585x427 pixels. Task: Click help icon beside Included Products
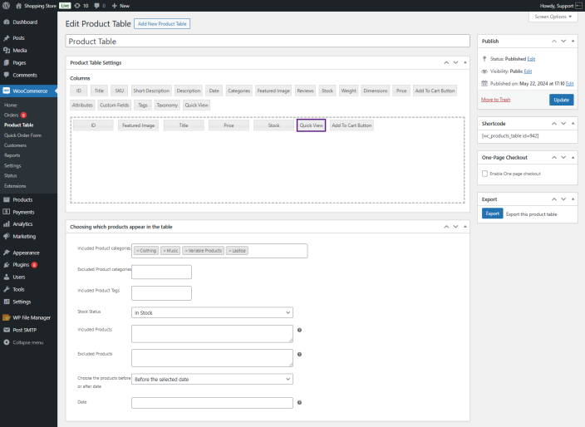pos(299,331)
